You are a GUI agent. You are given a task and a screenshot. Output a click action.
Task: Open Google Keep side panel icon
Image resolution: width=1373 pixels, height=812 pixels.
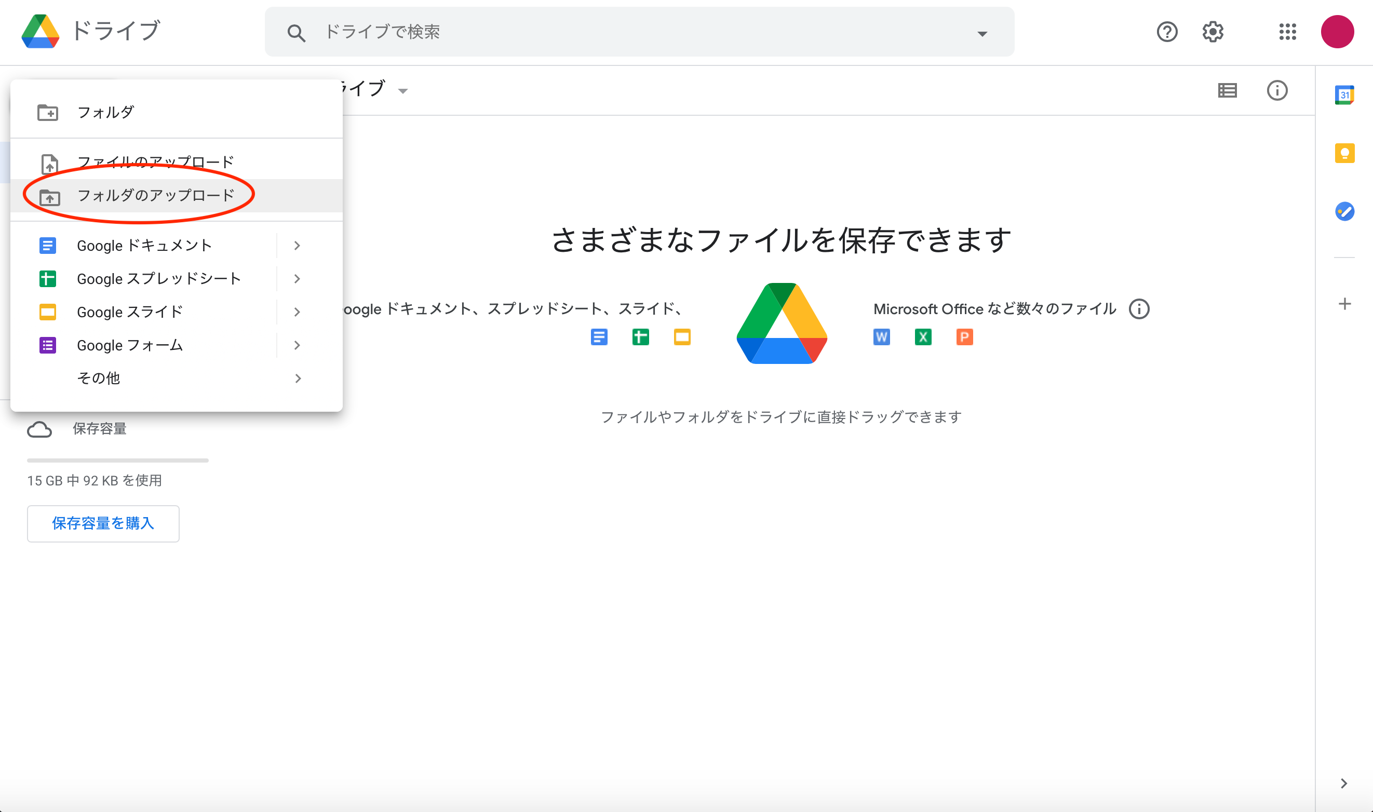1344,153
